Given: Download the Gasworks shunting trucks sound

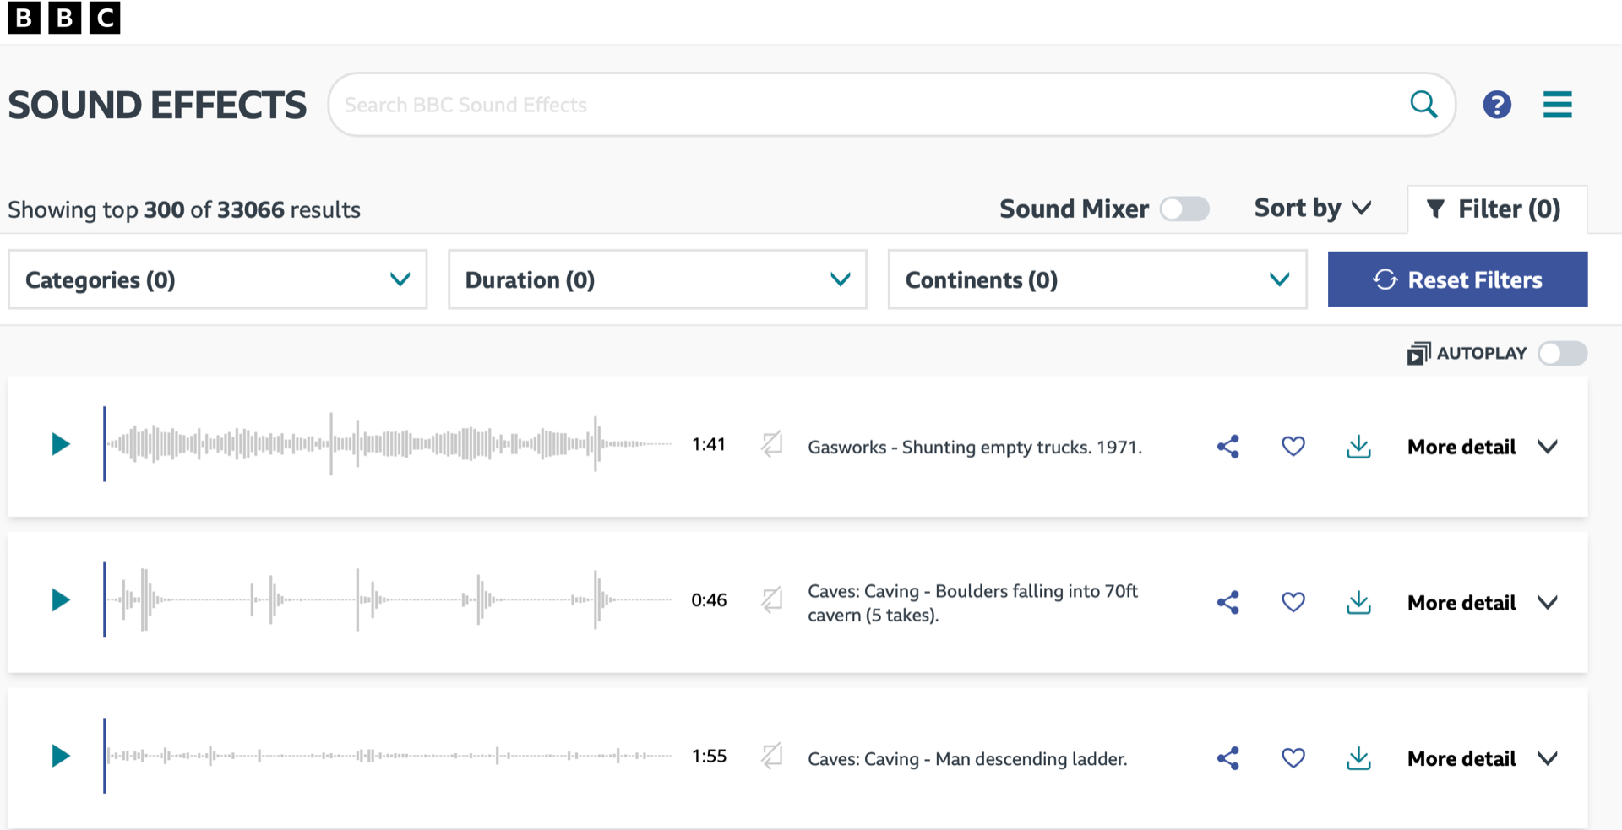Looking at the screenshot, I should [x=1358, y=447].
